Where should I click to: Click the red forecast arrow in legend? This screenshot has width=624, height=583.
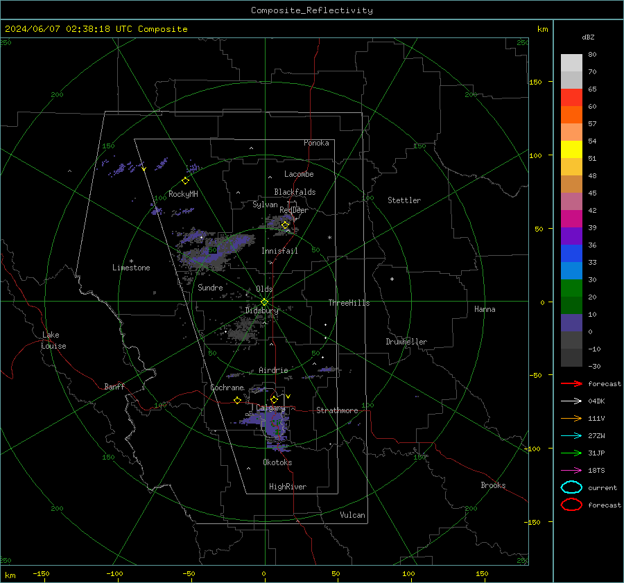coord(571,383)
